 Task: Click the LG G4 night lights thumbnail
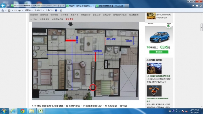154,68
